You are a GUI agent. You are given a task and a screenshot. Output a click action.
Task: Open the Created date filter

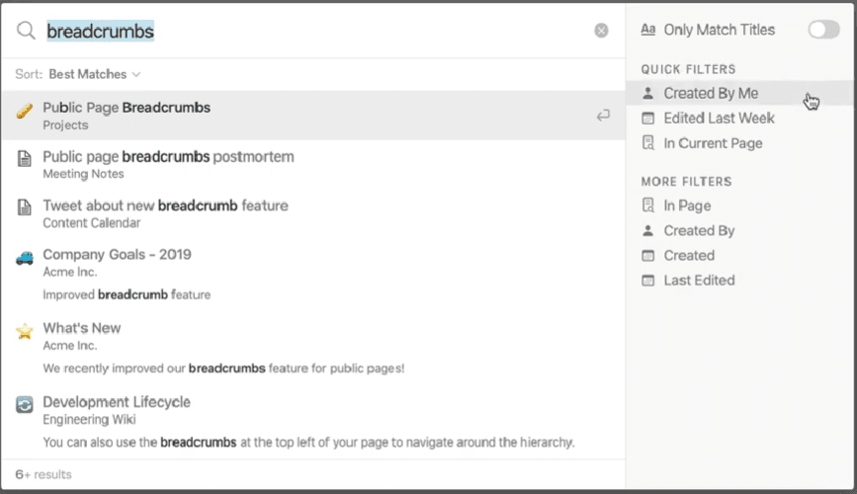688,255
